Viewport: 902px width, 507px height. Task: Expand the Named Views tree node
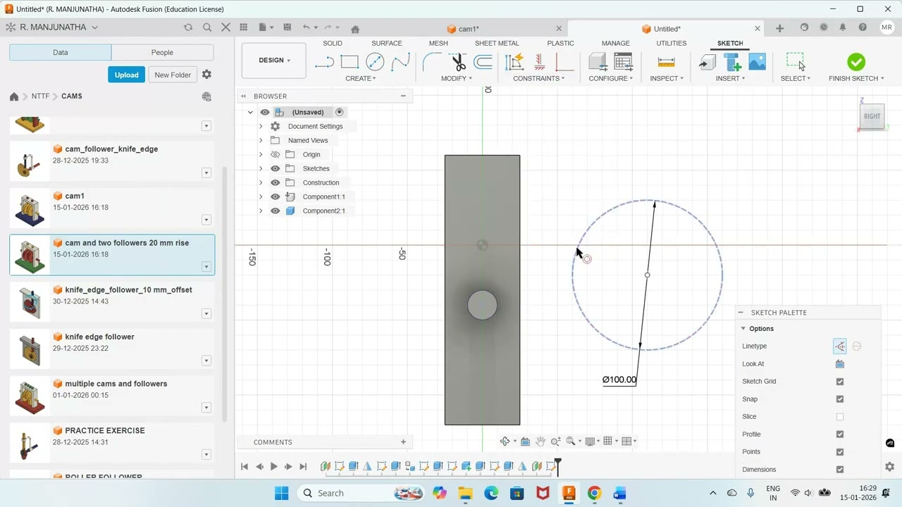click(261, 140)
